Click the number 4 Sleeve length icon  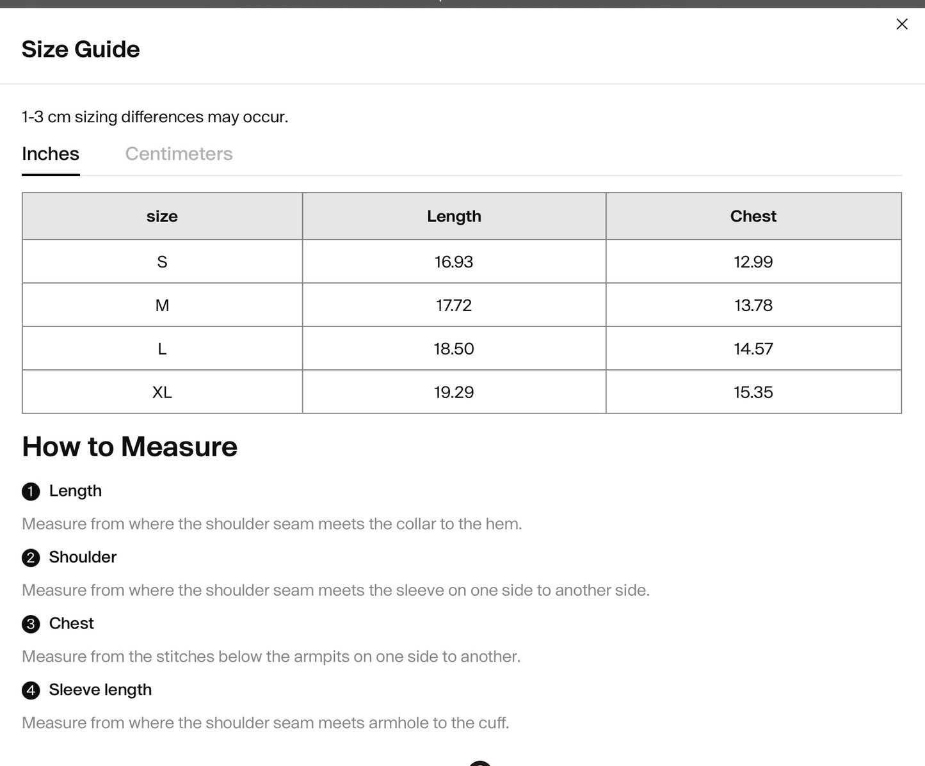(31, 690)
